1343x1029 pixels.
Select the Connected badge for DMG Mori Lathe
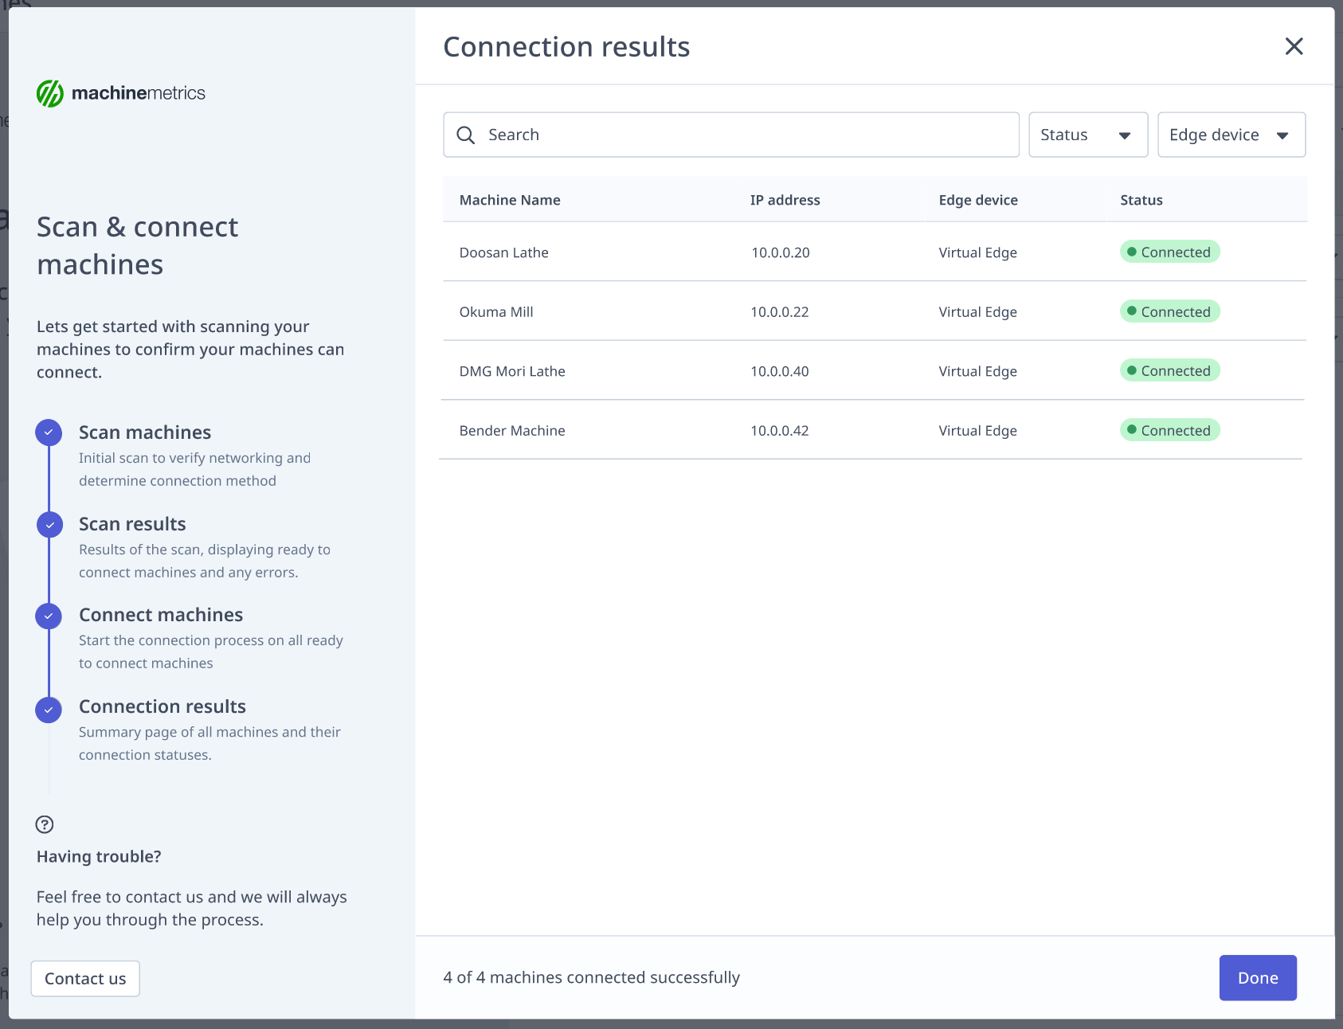(x=1169, y=370)
